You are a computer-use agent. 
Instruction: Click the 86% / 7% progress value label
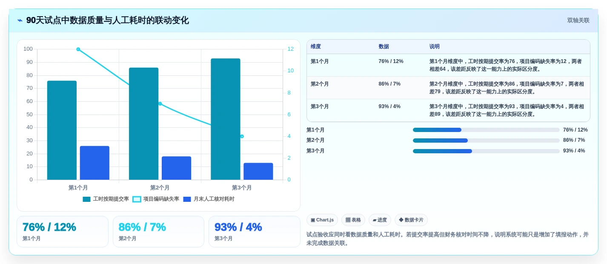(574, 140)
